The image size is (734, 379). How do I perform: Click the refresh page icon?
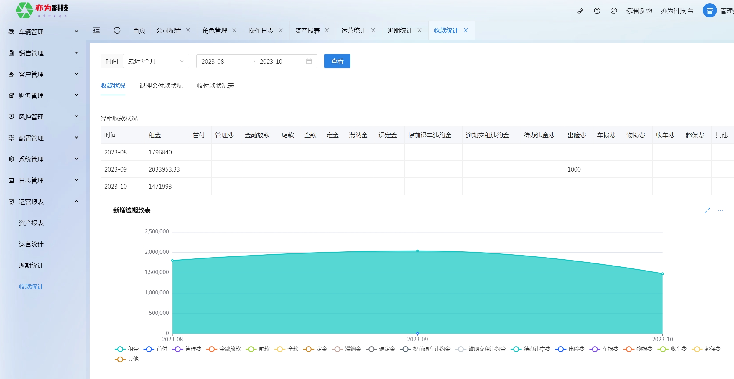[117, 30]
